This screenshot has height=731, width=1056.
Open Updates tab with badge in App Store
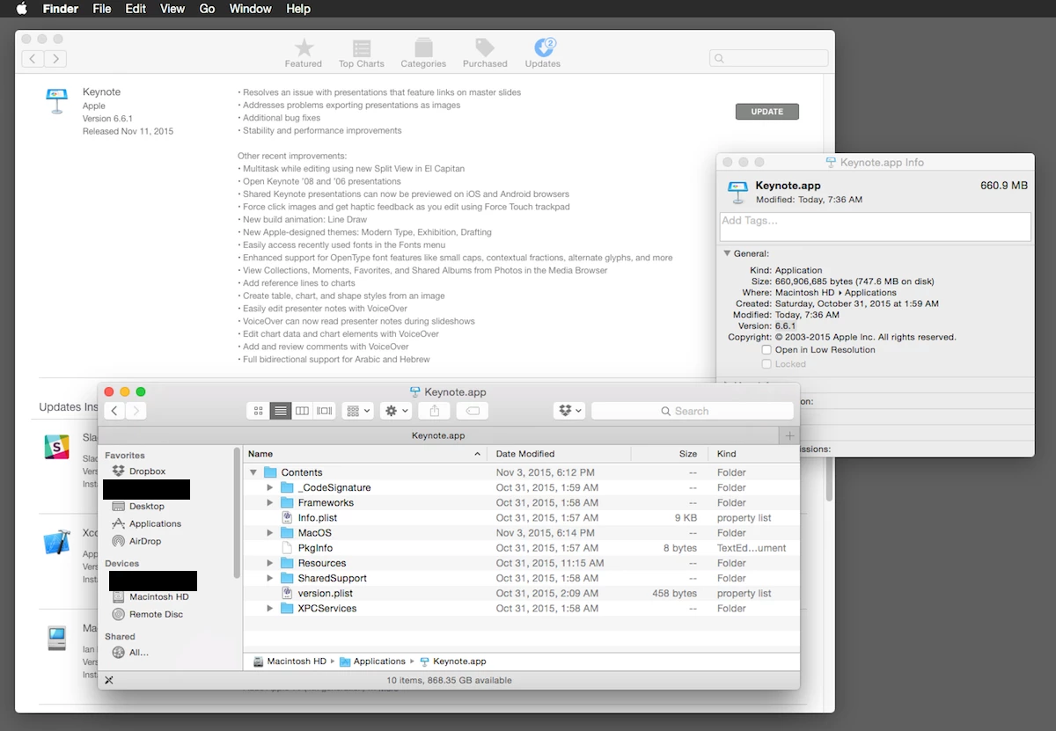click(x=543, y=53)
